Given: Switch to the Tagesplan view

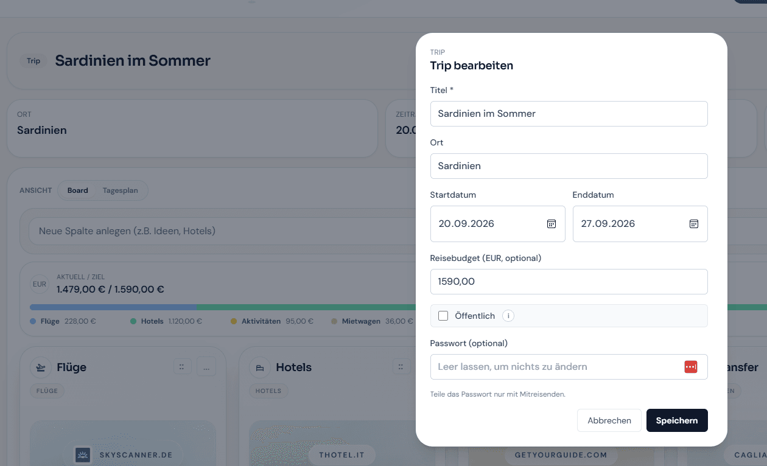Looking at the screenshot, I should click(x=120, y=190).
